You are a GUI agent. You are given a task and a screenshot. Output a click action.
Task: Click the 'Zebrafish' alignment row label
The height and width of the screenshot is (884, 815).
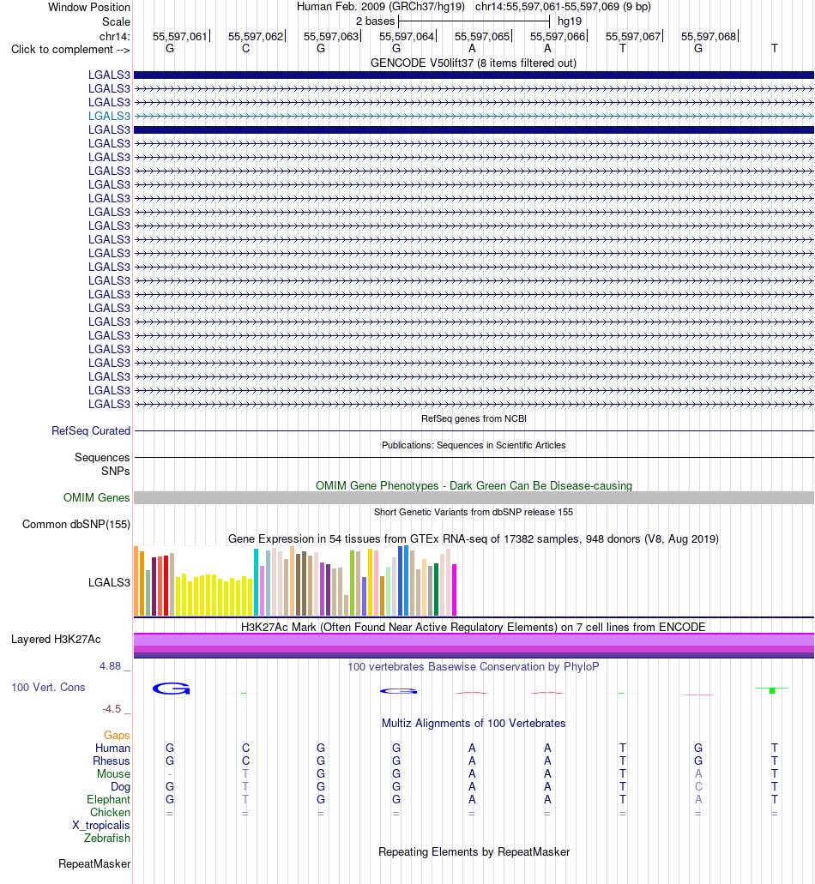point(107,839)
